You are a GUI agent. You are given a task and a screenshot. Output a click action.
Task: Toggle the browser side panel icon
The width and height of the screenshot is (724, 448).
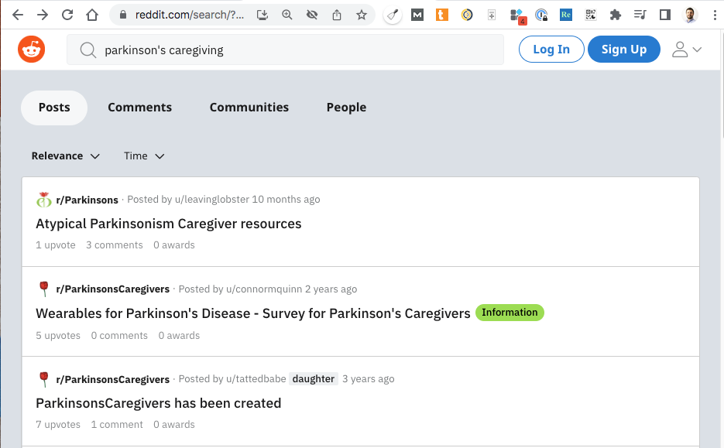[665, 15]
